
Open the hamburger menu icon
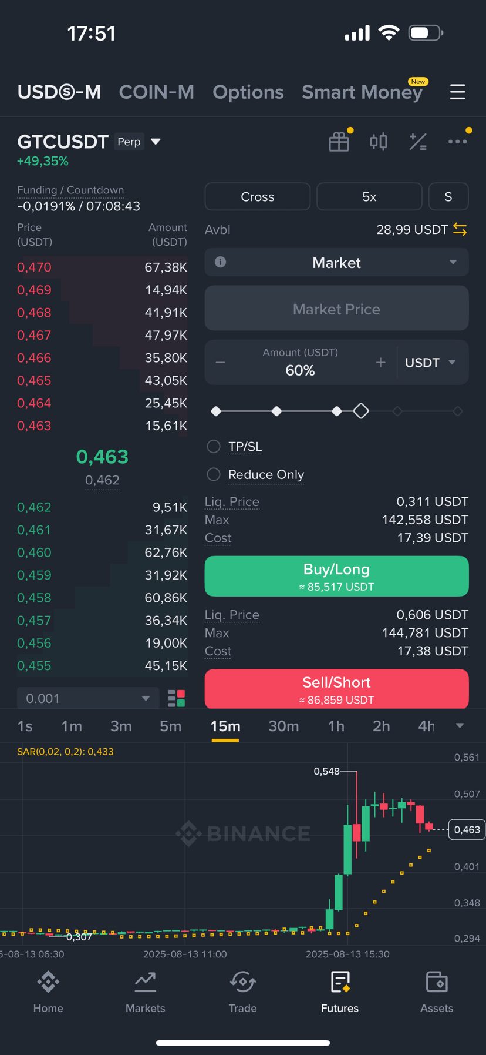pyautogui.click(x=457, y=92)
